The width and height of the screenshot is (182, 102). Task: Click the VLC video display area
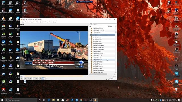[54, 50]
